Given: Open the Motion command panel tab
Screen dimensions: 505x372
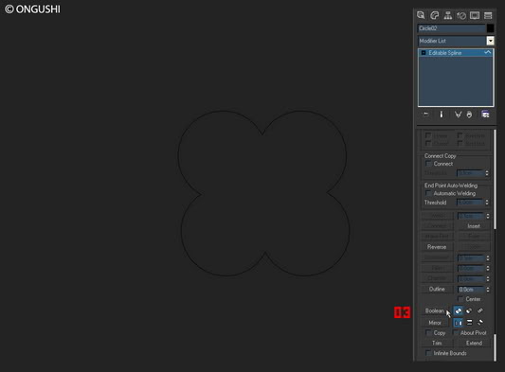Looking at the screenshot, I should pyautogui.click(x=461, y=15).
